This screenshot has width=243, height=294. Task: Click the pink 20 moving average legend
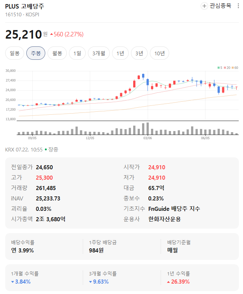[227, 68]
